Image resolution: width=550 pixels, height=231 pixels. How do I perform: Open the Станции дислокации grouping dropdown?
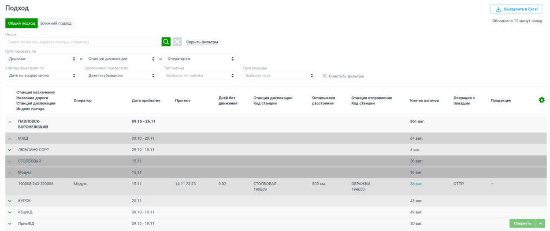121,58
